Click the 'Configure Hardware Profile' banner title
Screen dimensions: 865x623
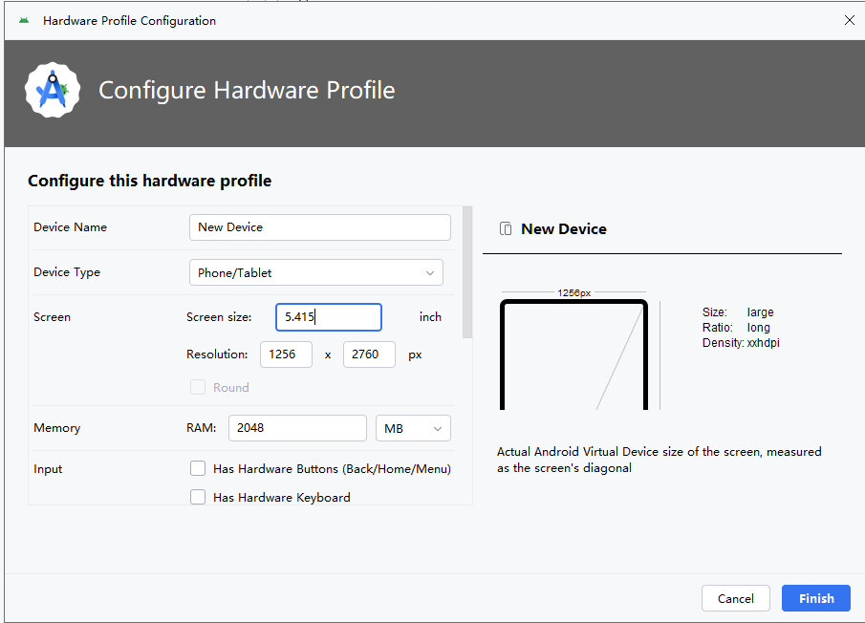pyautogui.click(x=247, y=91)
